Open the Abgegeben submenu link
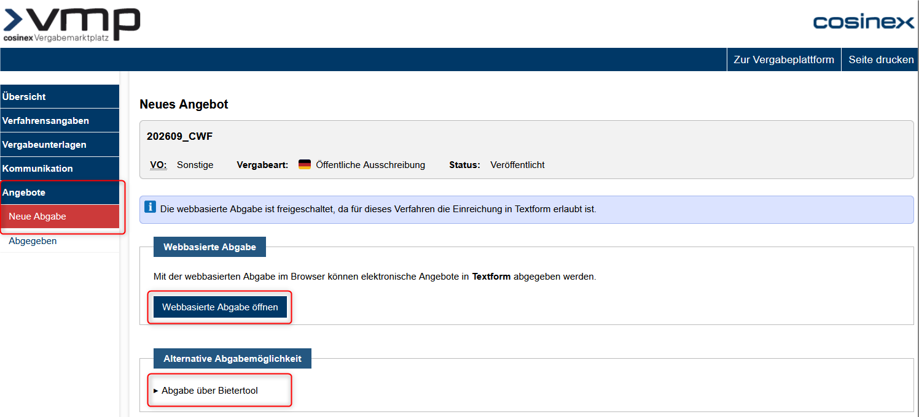 33,241
